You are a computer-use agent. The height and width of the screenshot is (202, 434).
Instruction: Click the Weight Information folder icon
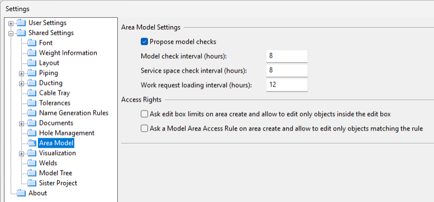click(32, 53)
